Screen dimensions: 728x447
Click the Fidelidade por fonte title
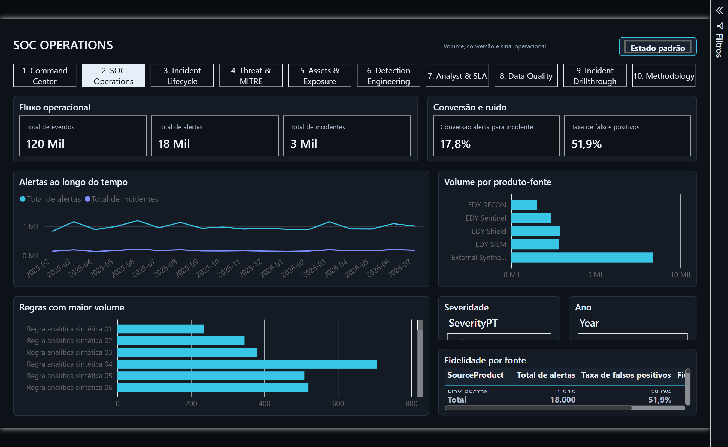point(485,360)
